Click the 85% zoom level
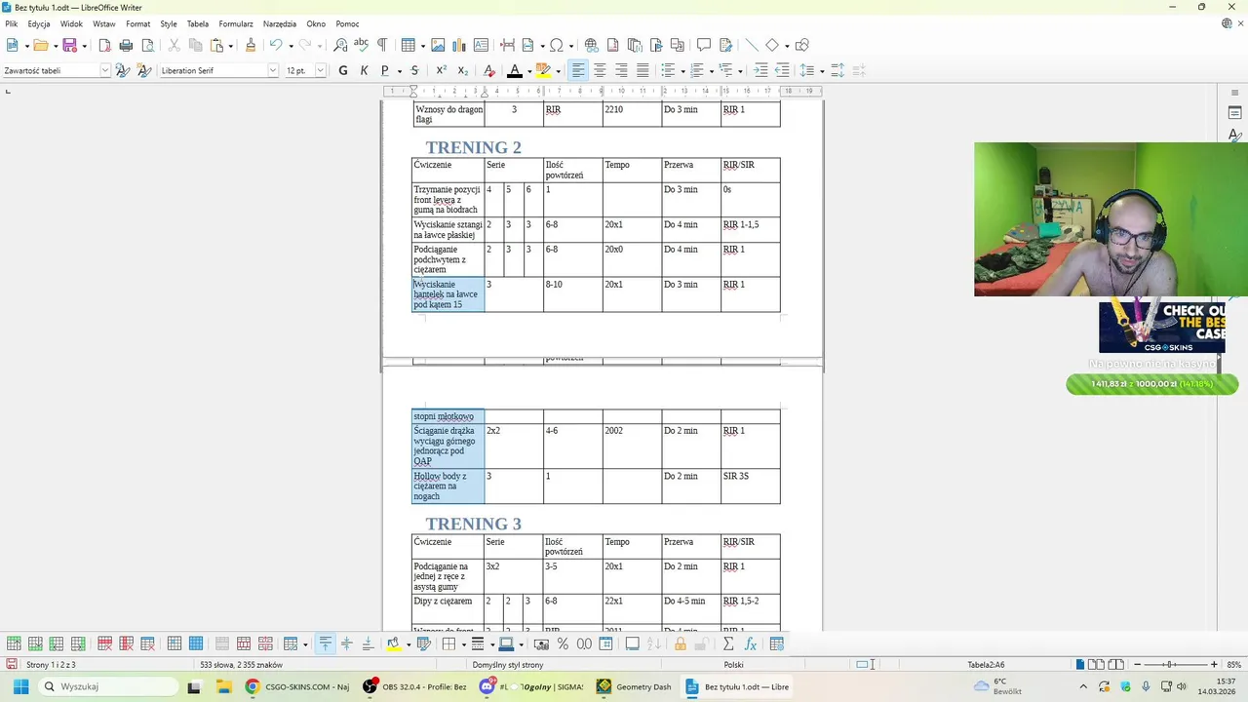Screen dimensions: 1248x702 pos(1233,665)
